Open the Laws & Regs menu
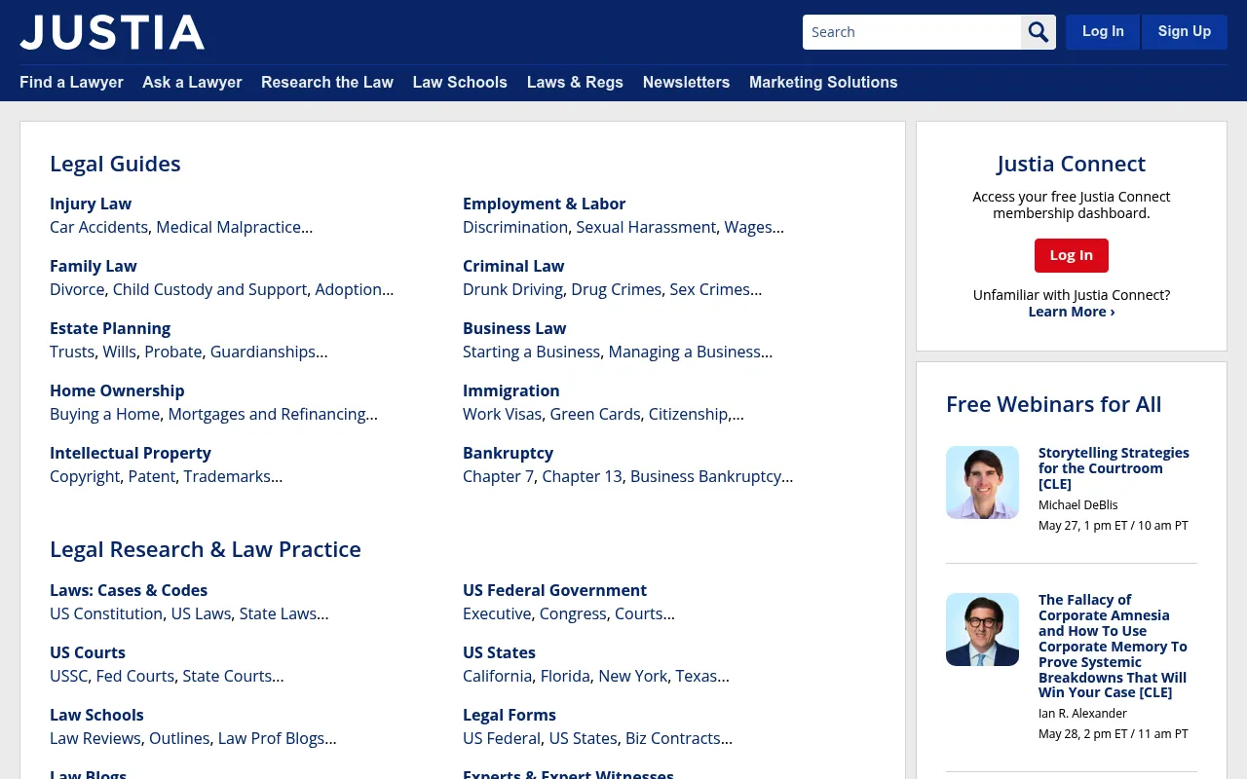 (575, 83)
